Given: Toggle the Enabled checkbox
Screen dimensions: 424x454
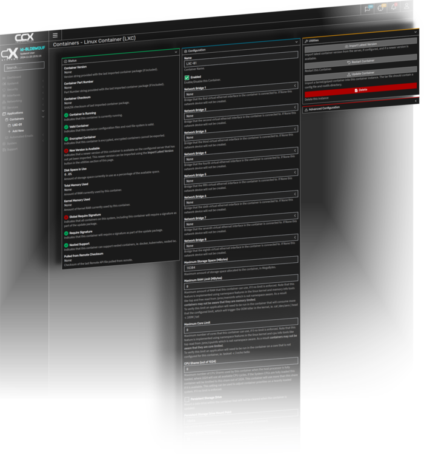Looking at the screenshot, I should coord(187,78).
